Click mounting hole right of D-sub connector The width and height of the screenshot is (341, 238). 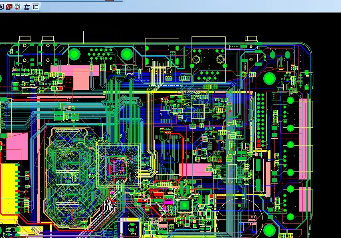click(127, 54)
